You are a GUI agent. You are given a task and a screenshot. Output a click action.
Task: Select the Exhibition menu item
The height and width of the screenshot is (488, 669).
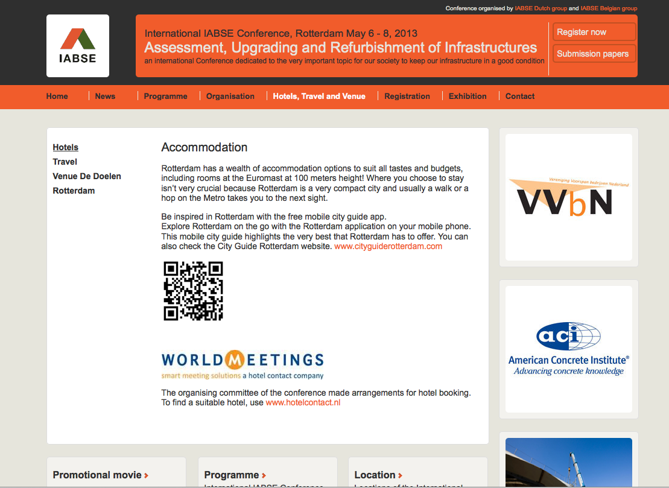coord(467,96)
